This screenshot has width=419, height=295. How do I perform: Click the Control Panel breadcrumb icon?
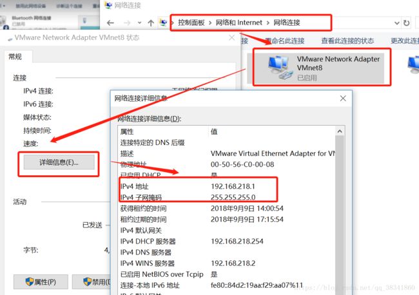pos(163,23)
